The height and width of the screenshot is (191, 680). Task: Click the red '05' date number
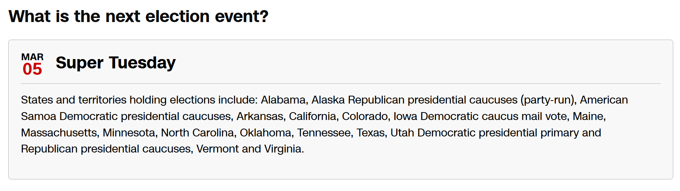[32, 70]
